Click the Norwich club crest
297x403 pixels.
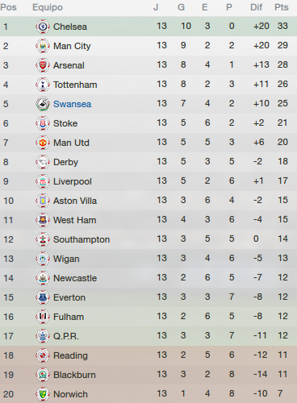(43, 394)
